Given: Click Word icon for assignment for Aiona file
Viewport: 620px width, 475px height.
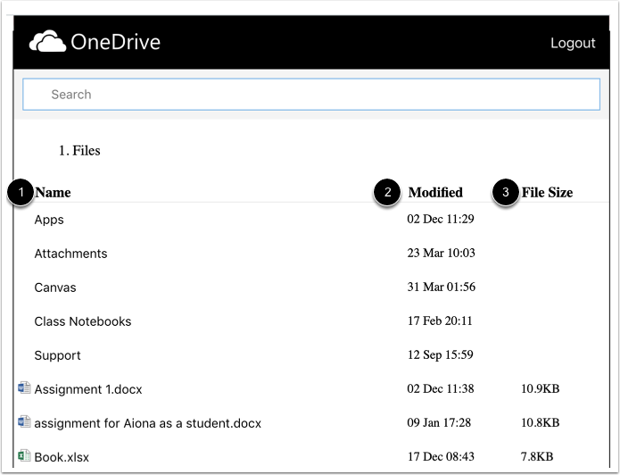Looking at the screenshot, I should pos(24,422).
